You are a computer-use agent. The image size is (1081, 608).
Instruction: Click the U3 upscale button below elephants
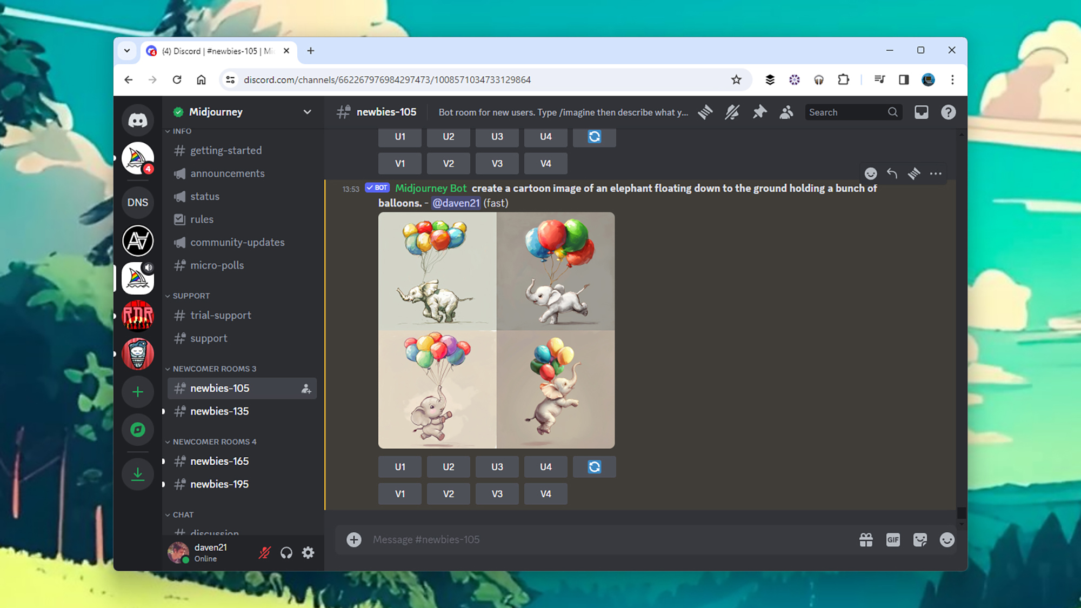point(497,466)
